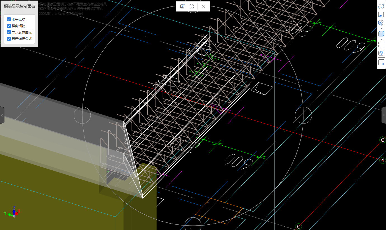
Task: Uncheck the 横向钢筋 option
Action: pyautogui.click(x=9, y=26)
